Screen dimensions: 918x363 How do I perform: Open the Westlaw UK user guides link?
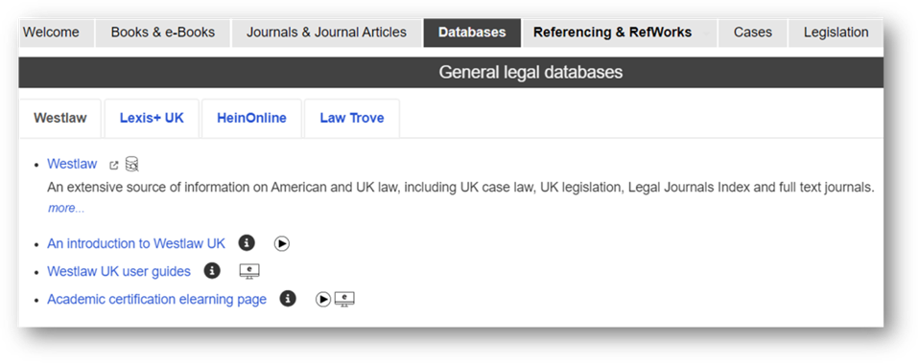[119, 271]
